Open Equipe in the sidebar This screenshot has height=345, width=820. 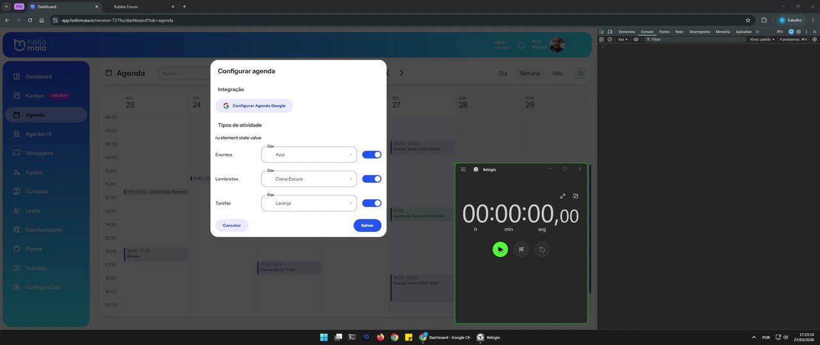tap(46, 172)
